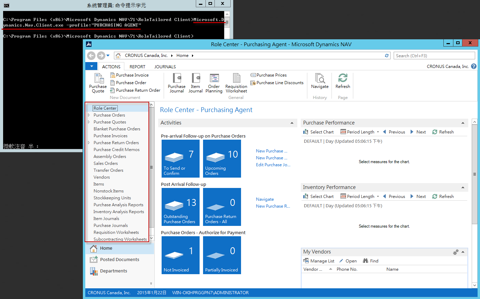Open the Purchase Return Orders - All tile
This screenshot has width=480, height=299.
(222, 207)
